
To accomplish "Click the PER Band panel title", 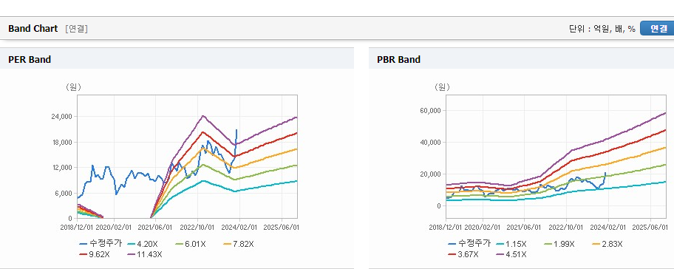I will (x=30, y=60).
